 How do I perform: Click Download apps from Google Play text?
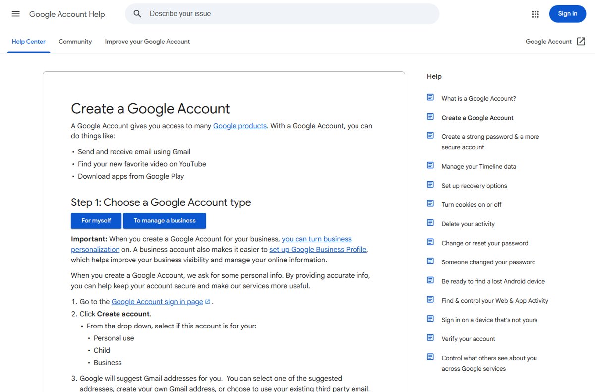131,176
